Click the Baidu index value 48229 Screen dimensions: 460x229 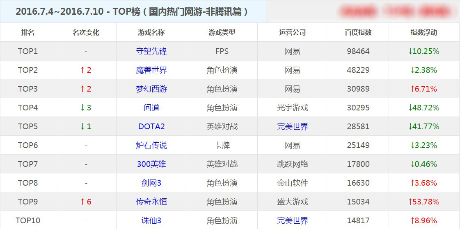(x=358, y=70)
